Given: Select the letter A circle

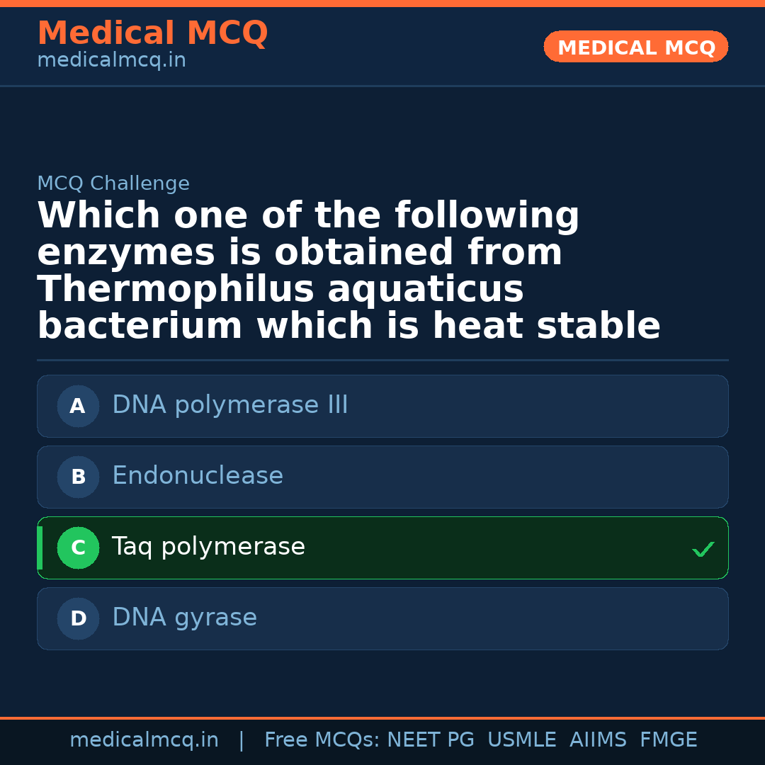Looking at the screenshot, I should (x=78, y=406).
